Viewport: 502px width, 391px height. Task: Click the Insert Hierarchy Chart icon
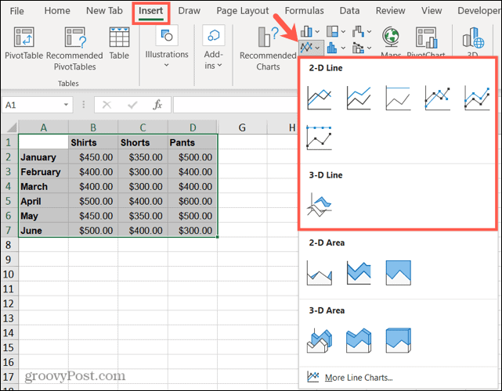click(x=332, y=31)
